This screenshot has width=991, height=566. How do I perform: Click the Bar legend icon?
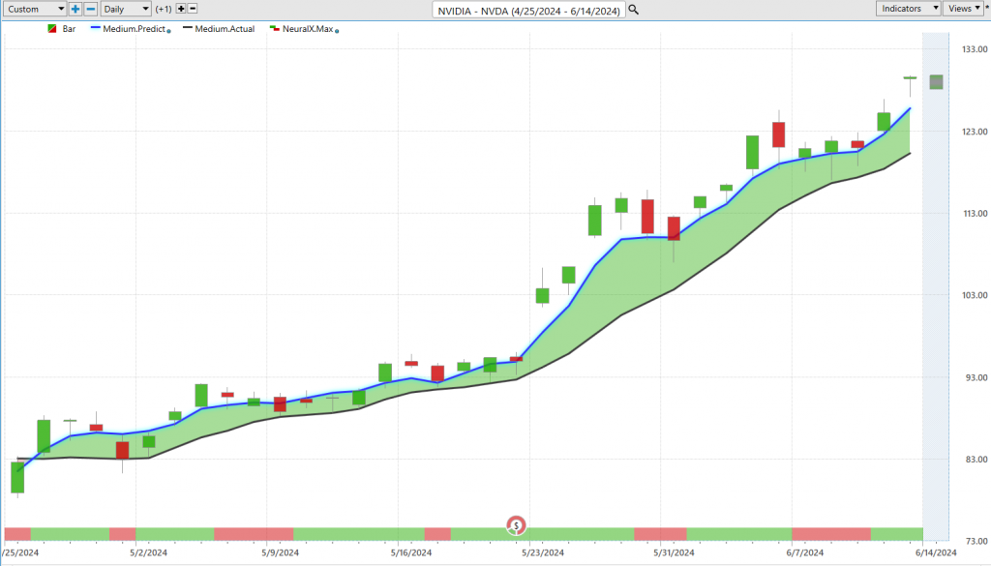coord(51,29)
